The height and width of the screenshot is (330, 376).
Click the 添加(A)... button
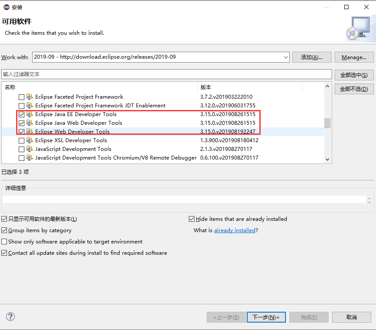[312, 57]
